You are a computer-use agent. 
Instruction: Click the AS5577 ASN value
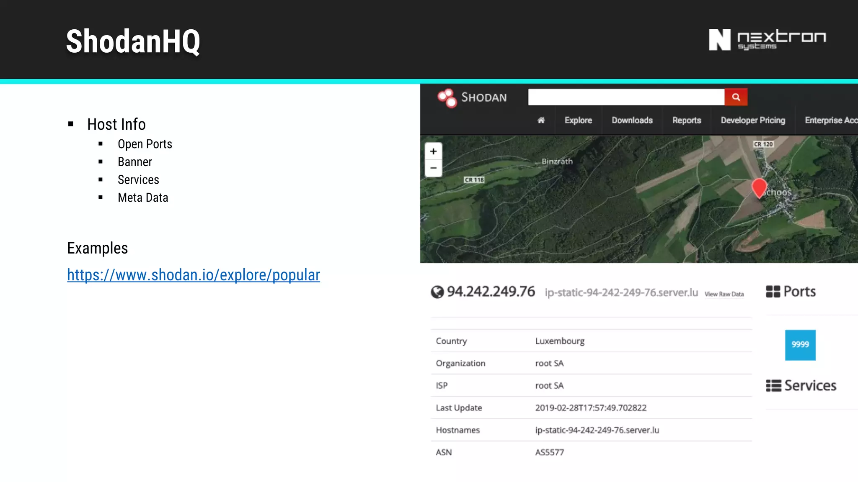pyautogui.click(x=549, y=452)
